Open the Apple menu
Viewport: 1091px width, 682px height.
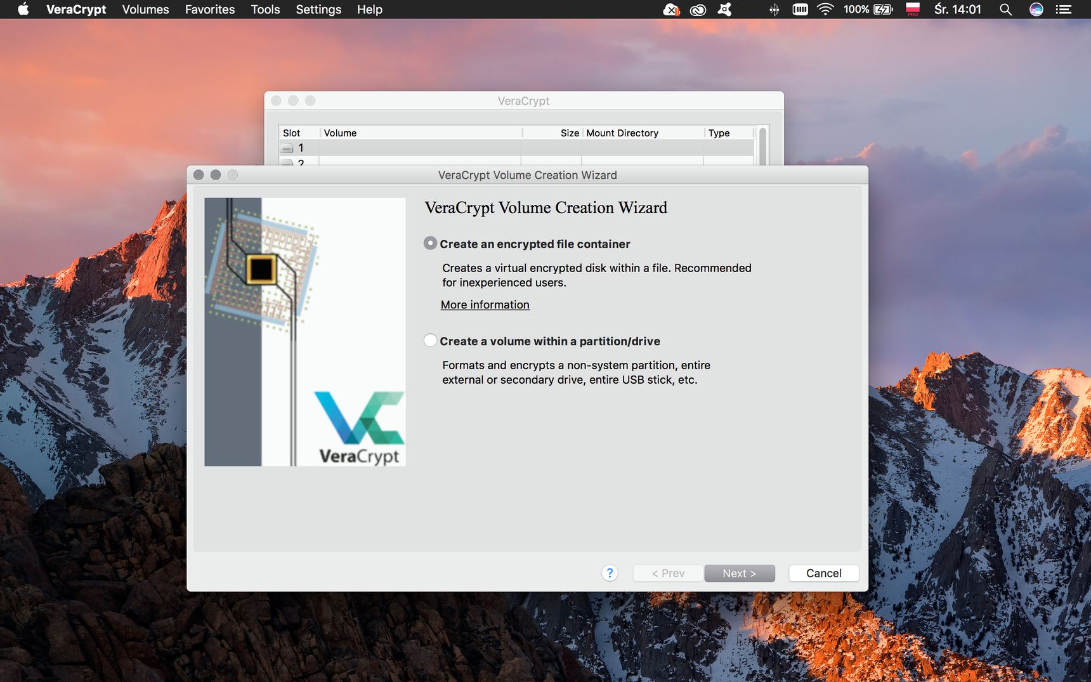click(x=23, y=10)
